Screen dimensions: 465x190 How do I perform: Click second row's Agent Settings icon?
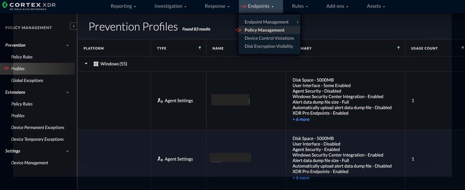(x=160, y=159)
